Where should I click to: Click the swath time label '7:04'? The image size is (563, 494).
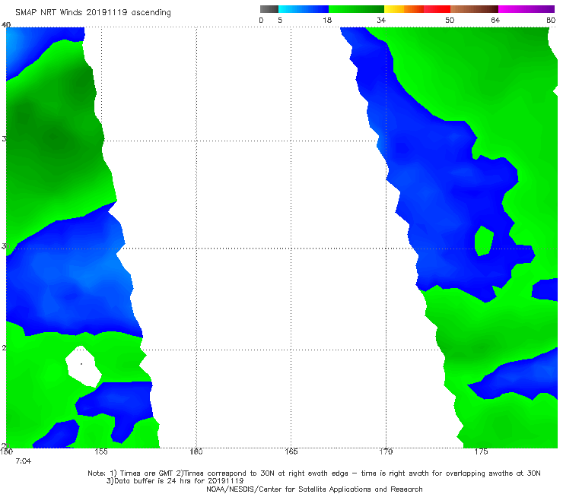coord(24,461)
